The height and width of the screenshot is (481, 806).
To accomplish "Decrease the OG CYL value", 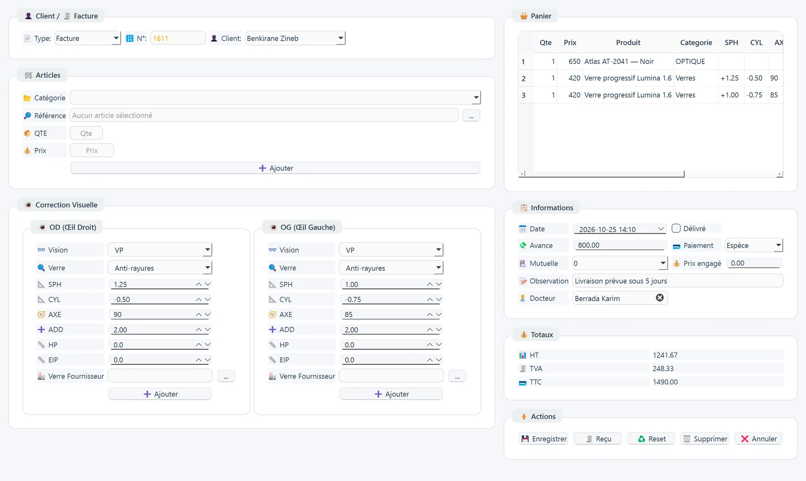I will coord(439,299).
